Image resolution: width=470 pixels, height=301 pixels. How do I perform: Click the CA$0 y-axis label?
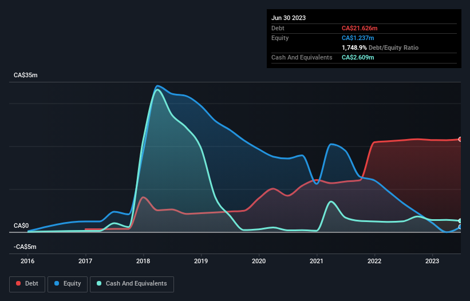coord(21,225)
